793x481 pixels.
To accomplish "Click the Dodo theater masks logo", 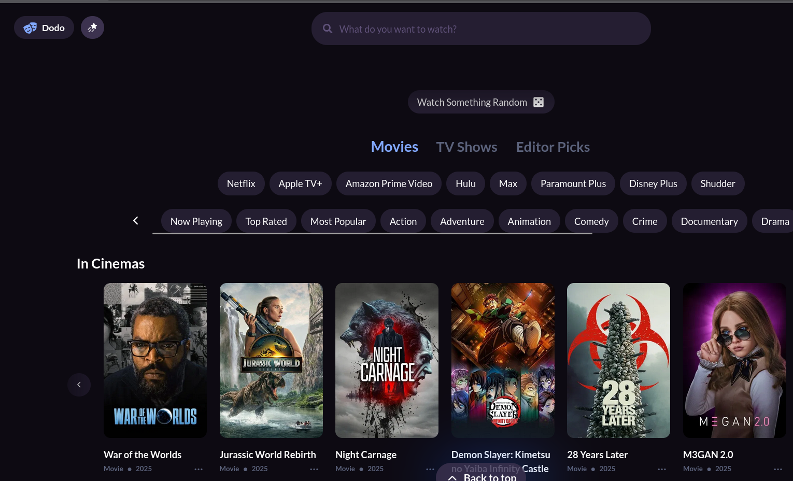I will tap(30, 28).
